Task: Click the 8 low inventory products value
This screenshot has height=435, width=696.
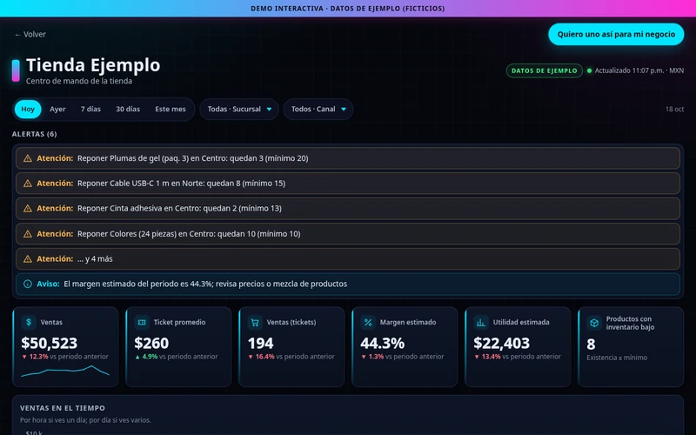Action: [x=591, y=345]
